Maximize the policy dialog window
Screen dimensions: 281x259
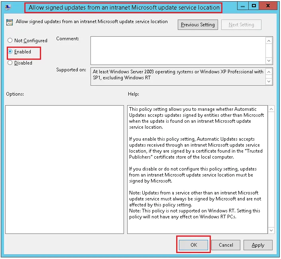pos(254,6)
